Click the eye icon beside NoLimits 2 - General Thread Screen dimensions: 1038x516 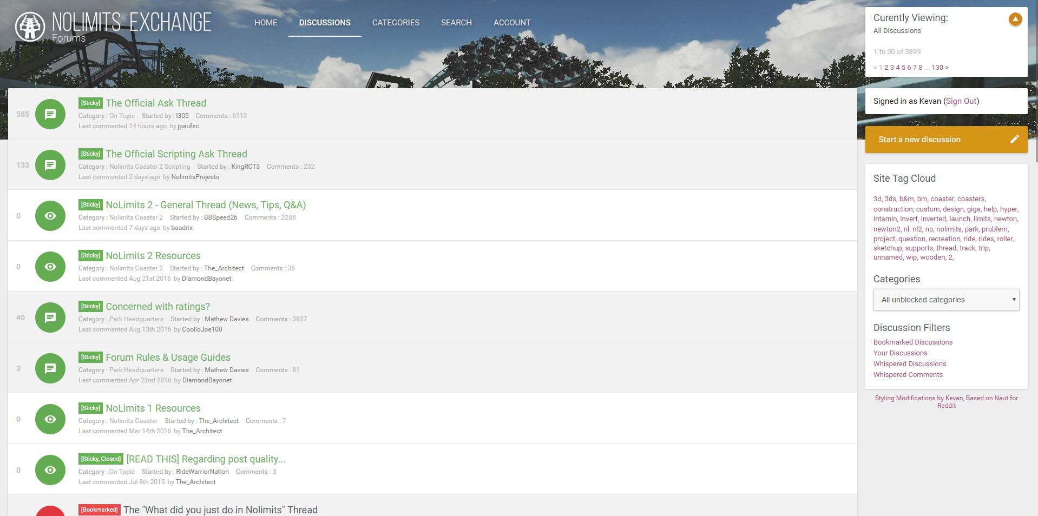click(50, 216)
